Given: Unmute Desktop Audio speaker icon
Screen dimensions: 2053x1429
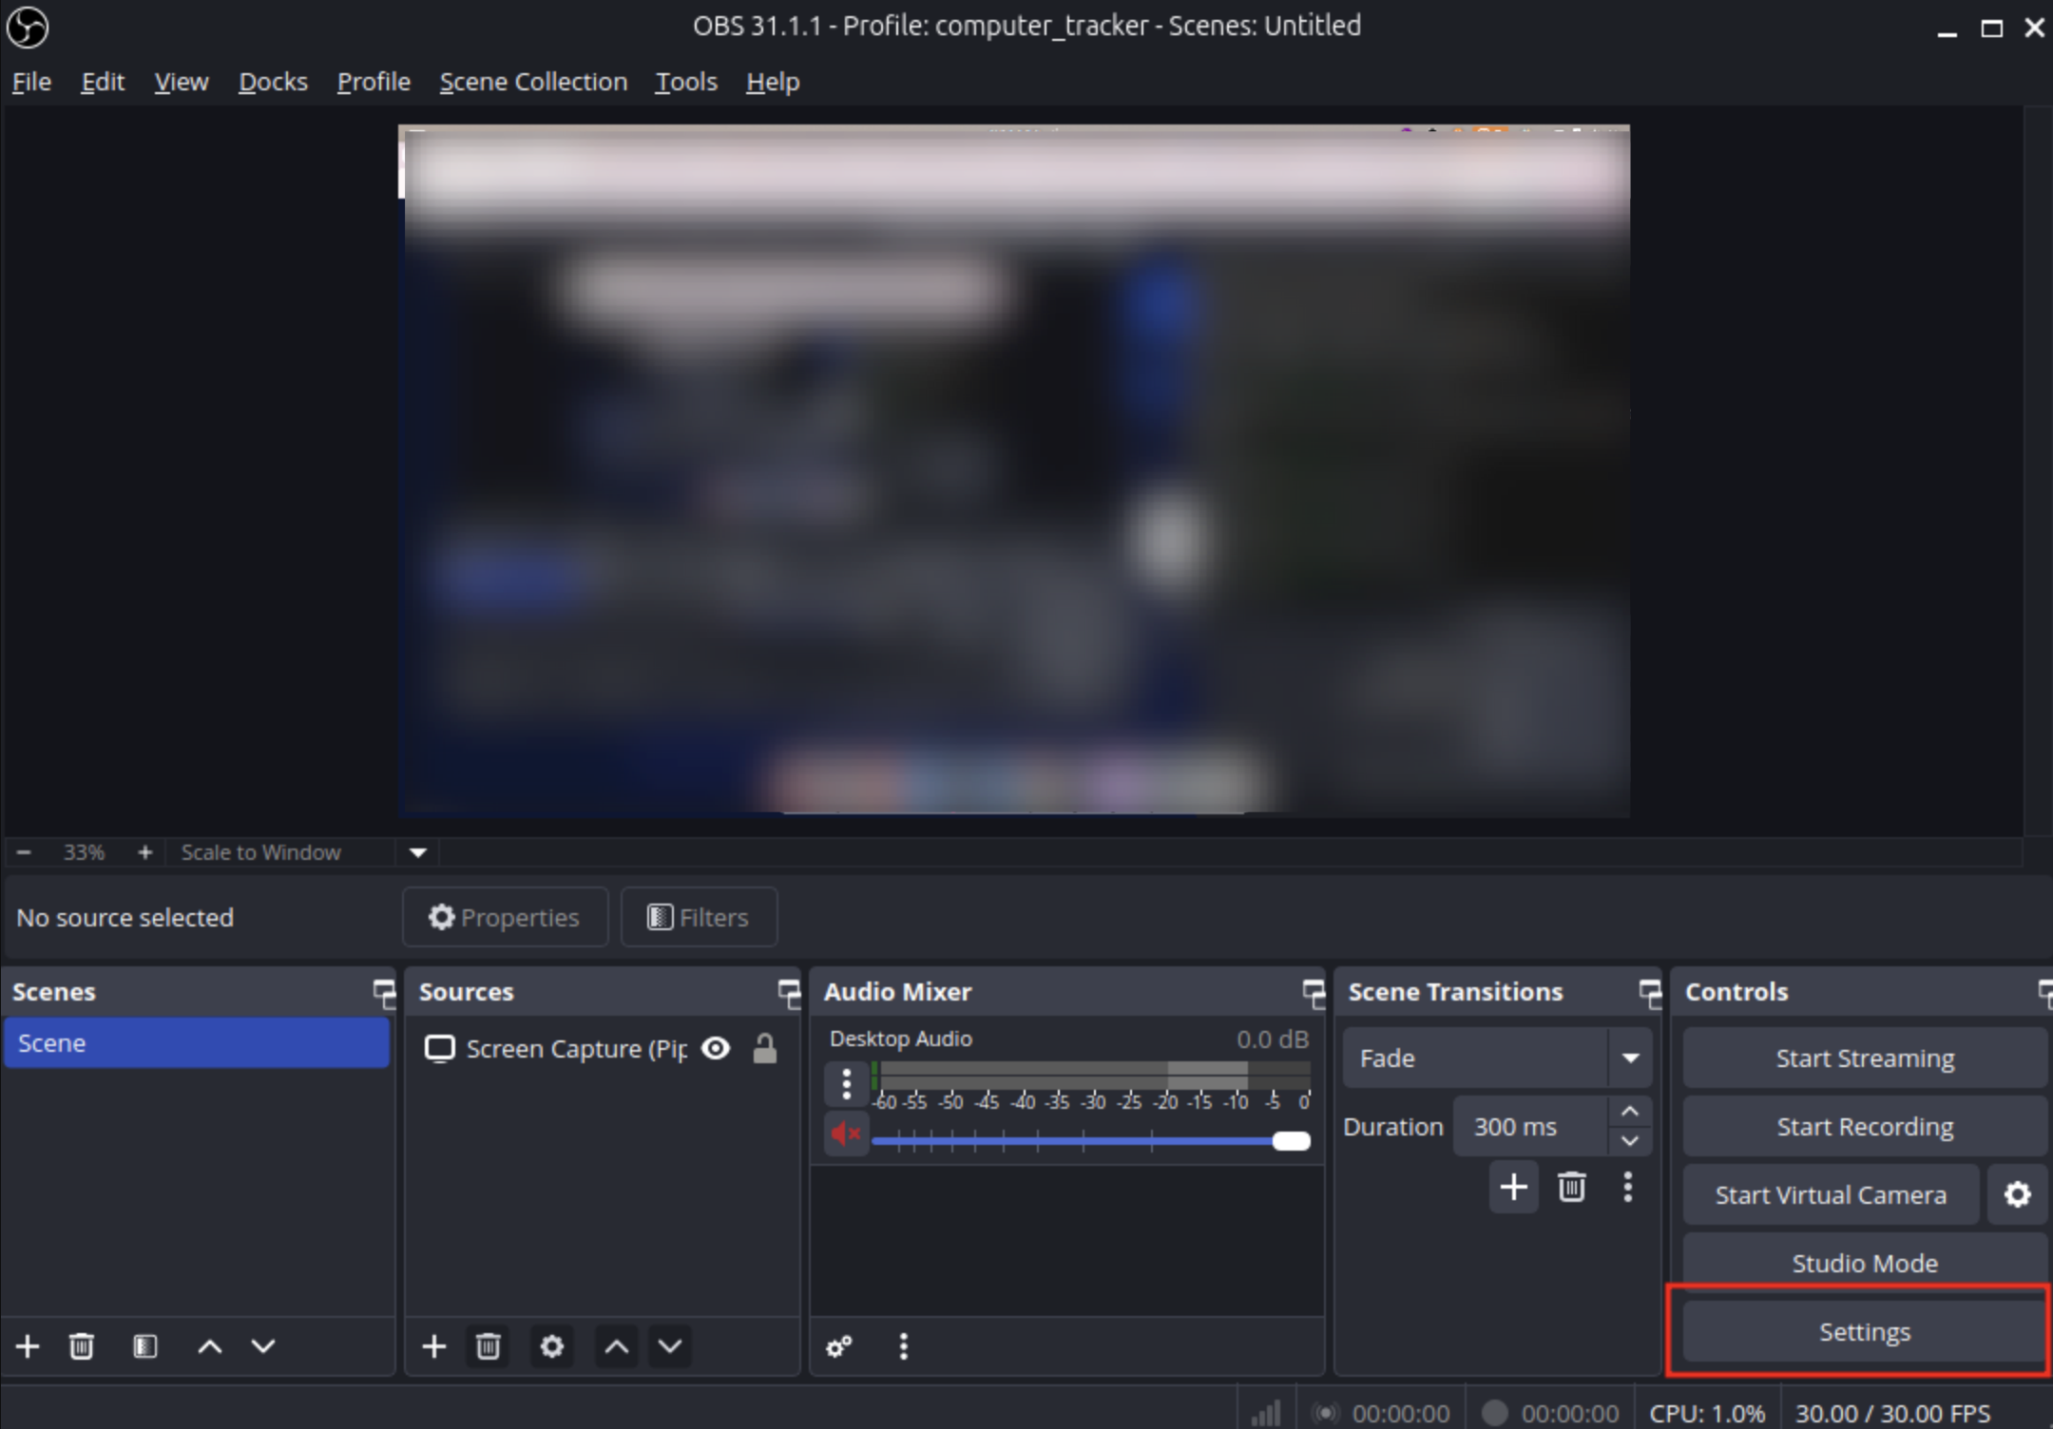Looking at the screenshot, I should (845, 1134).
